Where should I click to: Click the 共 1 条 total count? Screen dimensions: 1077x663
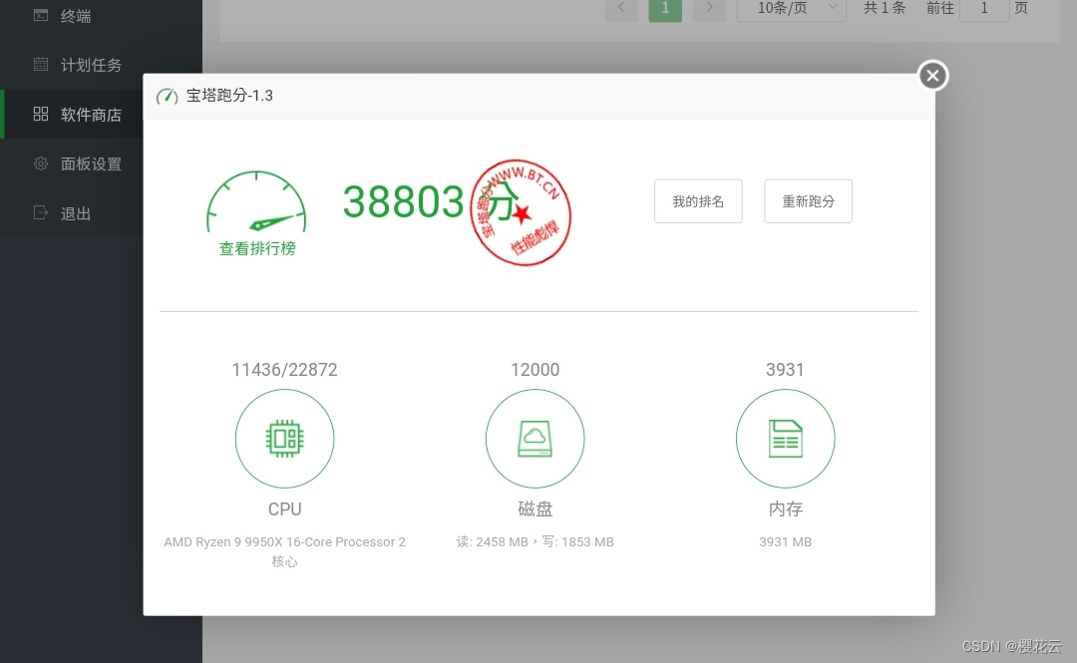(885, 8)
